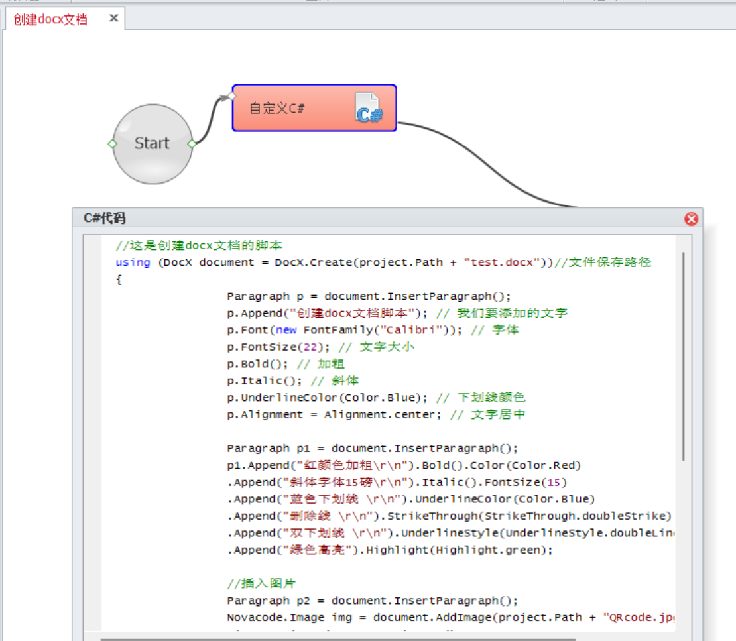This screenshot has width=736, height=641.
Task: Click the Highlight(Highlight.green) line
Action: [390, 550]
